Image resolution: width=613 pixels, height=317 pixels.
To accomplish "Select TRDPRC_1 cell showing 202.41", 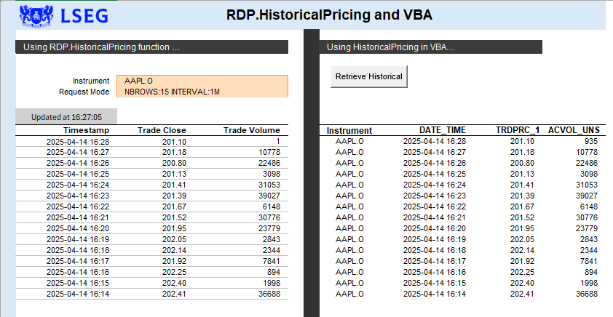I will (522, 294).
